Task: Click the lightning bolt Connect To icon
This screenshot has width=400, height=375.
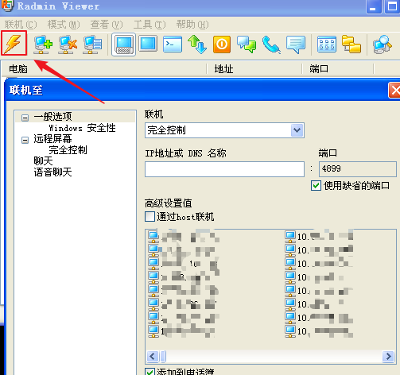Action: 14,44
